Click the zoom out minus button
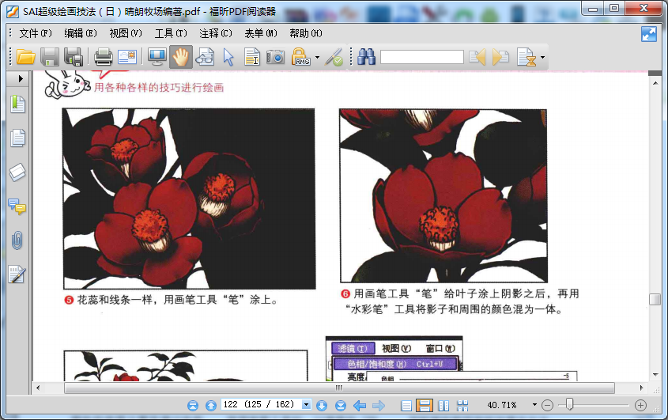The height and width of the screenshot is (420, 668). point(547,406)
